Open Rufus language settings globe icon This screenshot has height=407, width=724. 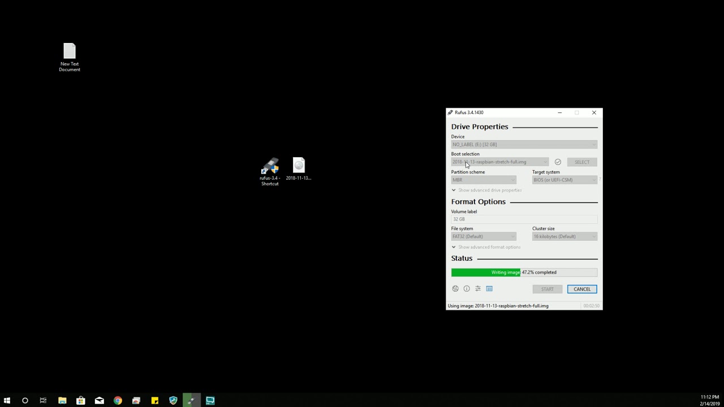tap(455, 289)
